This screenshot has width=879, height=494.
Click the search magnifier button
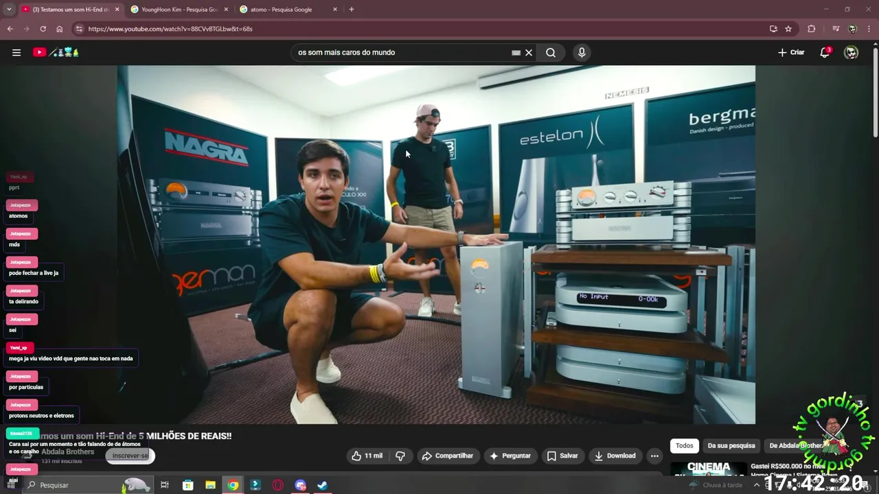tap(551, 52)
